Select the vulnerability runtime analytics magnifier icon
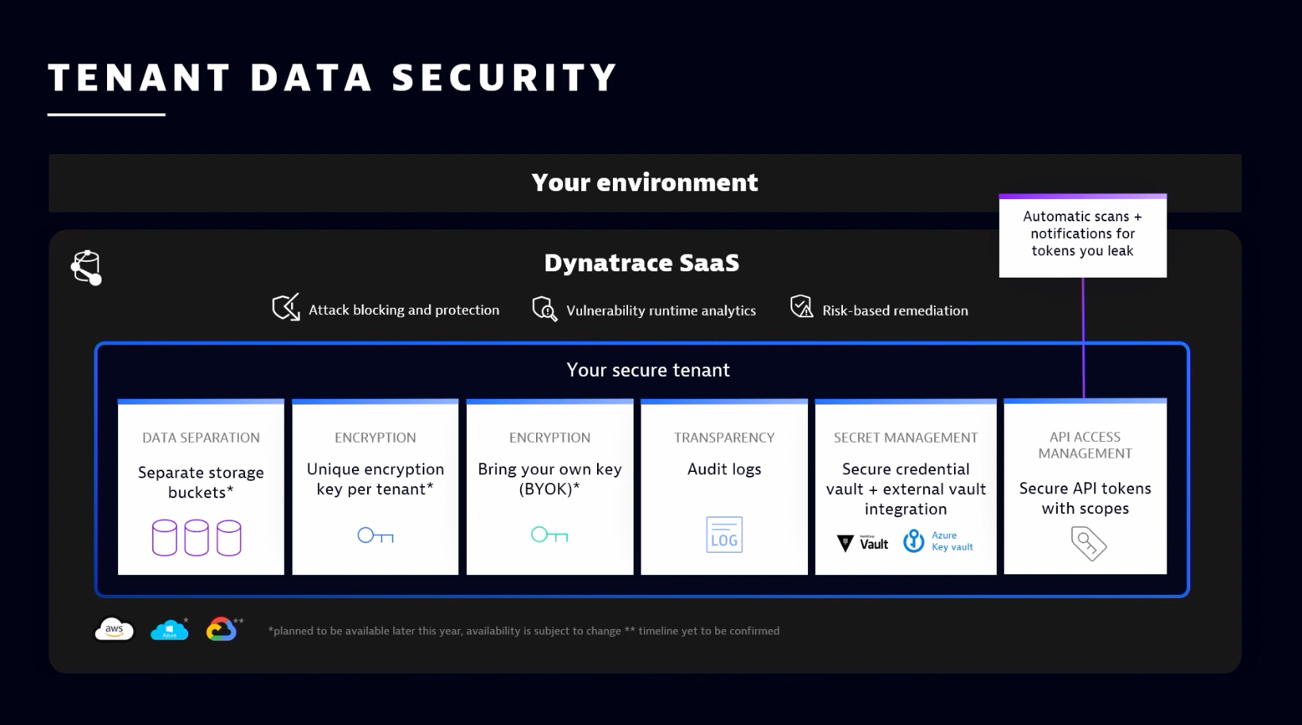Screen dimensions: 1302x725 pos(545,309)
